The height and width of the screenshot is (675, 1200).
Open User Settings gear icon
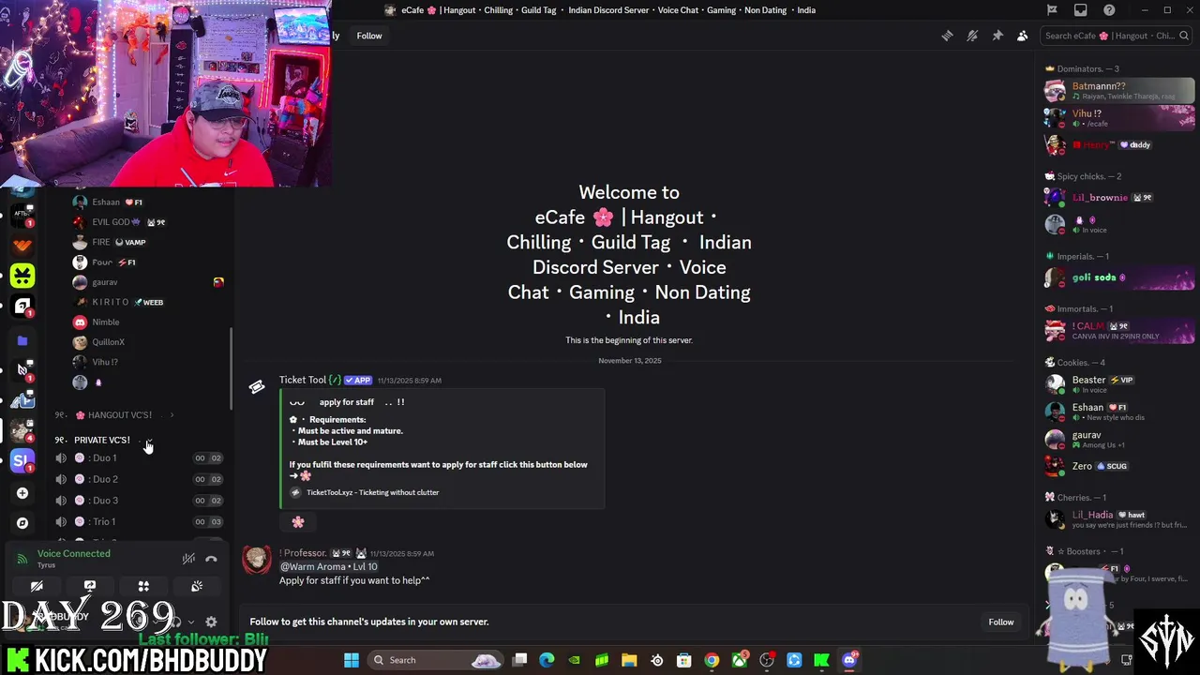211,622
